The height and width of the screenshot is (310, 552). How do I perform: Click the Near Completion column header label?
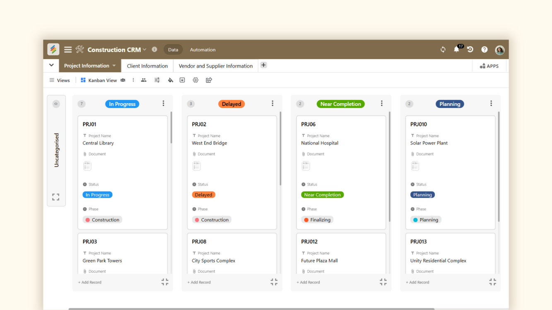coord(340,104)
